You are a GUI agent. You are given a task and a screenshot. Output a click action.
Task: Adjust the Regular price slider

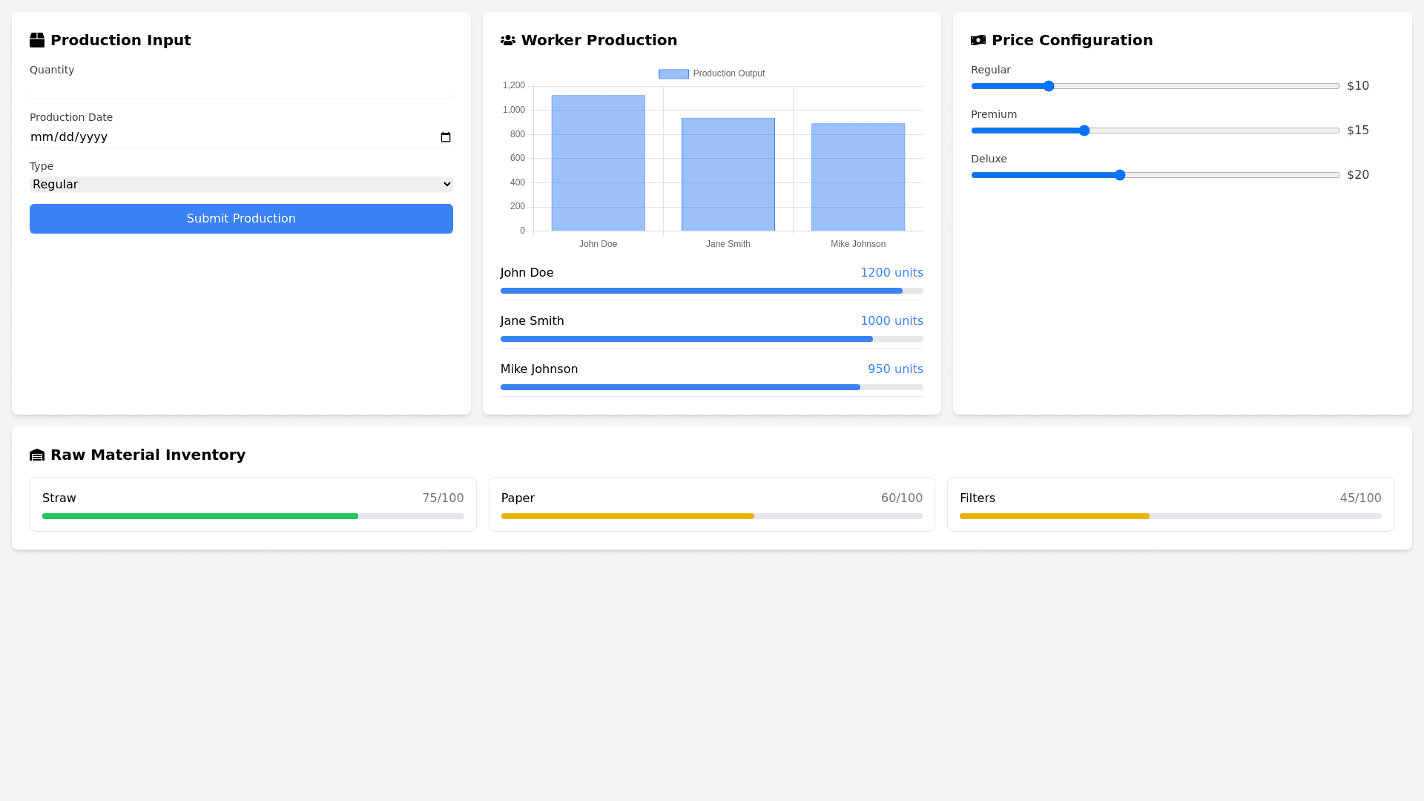[x=1048, y=86]
